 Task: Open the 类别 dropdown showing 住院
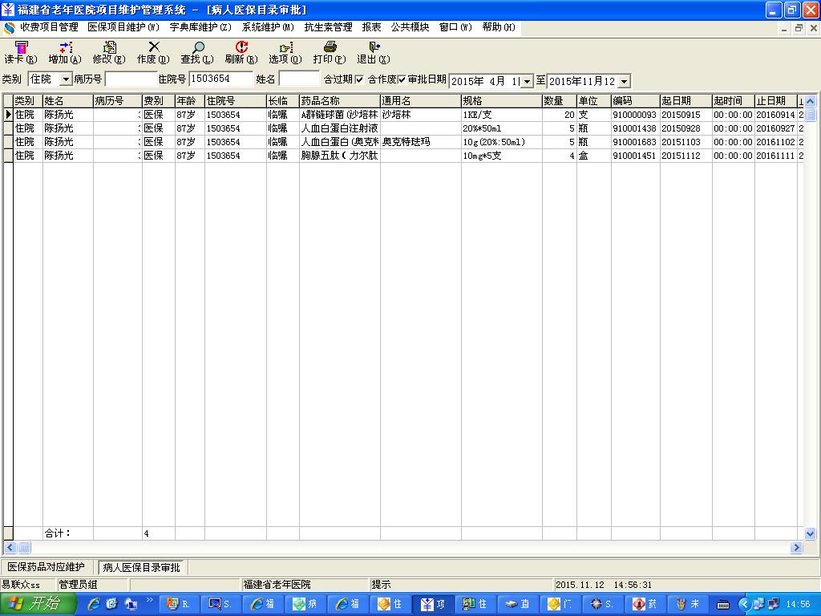[66, 79]
